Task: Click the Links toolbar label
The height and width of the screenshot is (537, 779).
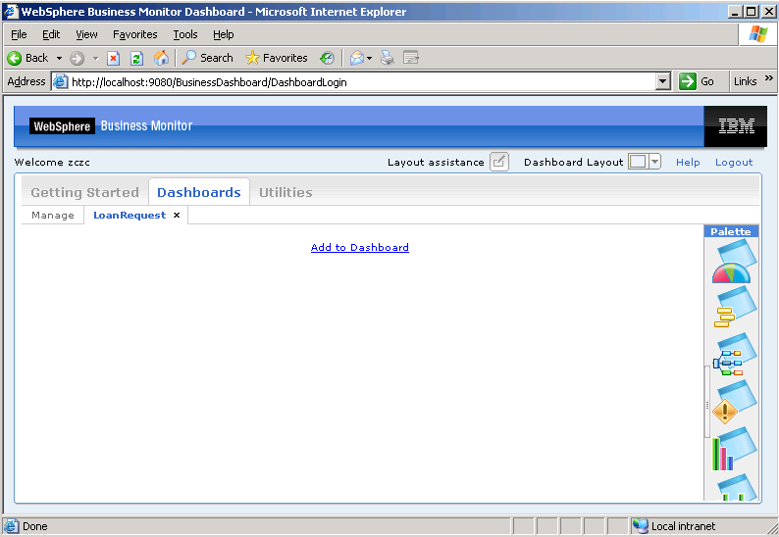Action: 746,81
